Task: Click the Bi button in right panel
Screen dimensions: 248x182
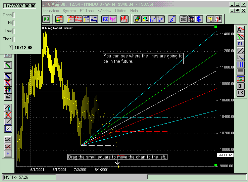Action: point(240,86)
